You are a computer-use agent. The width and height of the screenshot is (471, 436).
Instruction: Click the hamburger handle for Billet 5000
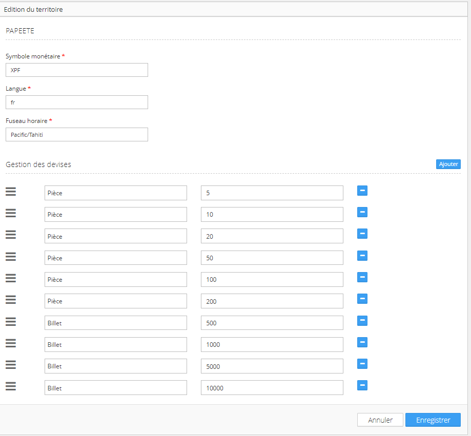11,365
